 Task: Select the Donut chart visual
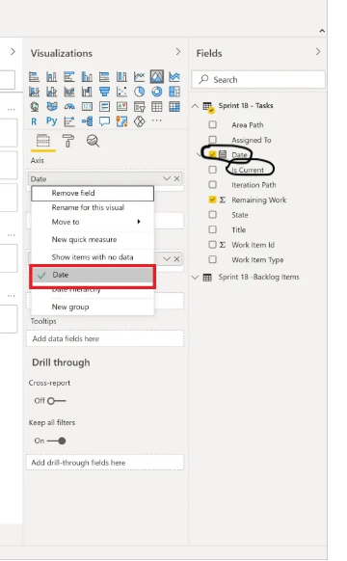[157, 92]
